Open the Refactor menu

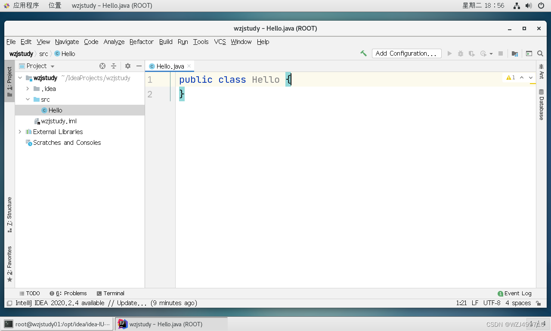coord(142,42)
